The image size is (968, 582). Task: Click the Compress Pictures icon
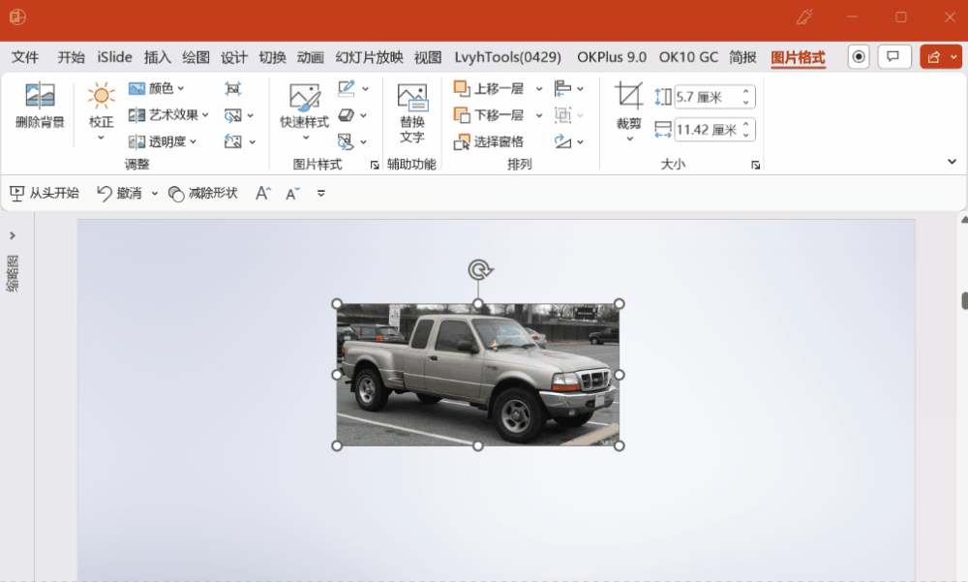[x=233, y=89]
